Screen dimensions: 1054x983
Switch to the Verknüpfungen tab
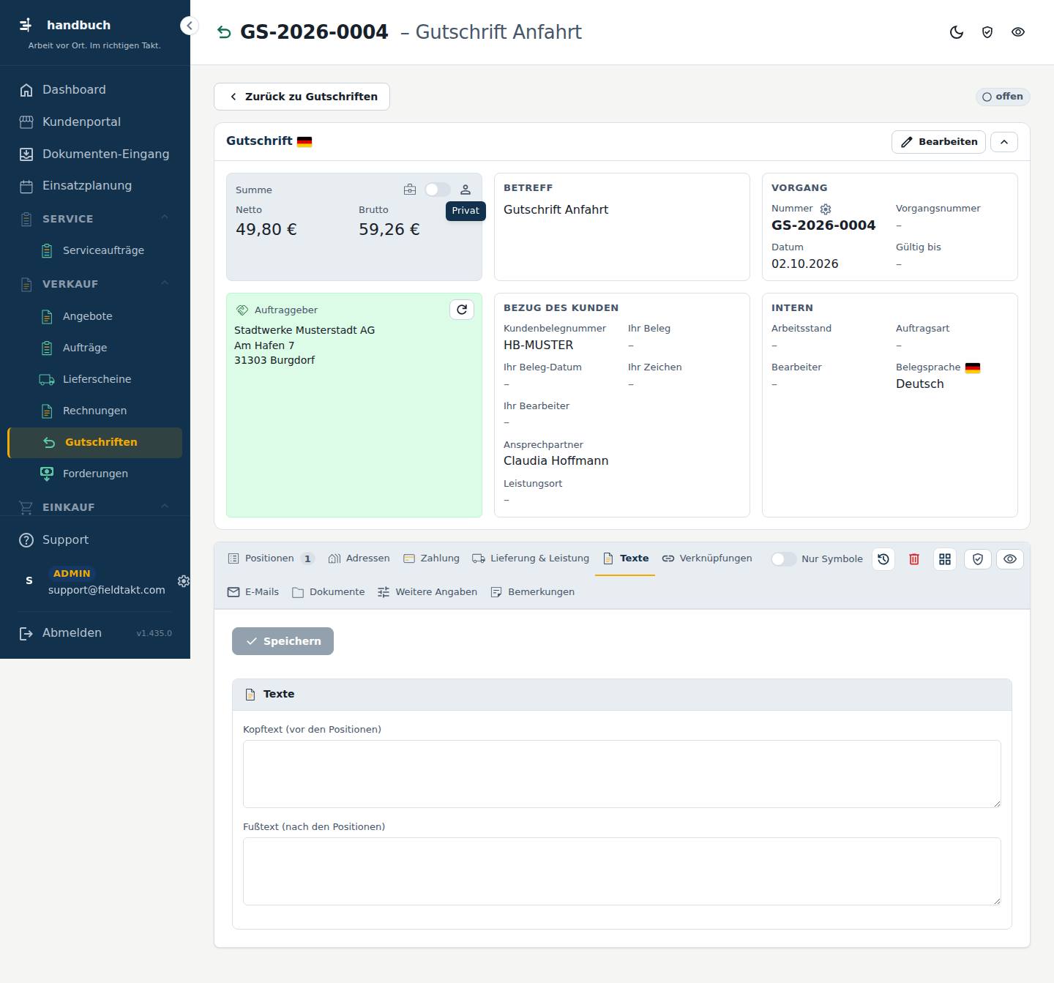point(707,558)
